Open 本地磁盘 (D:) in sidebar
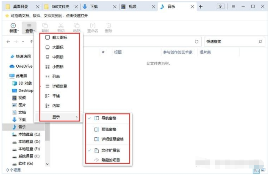This screenshot has width=270, height=177. click(x=29, y=142)
